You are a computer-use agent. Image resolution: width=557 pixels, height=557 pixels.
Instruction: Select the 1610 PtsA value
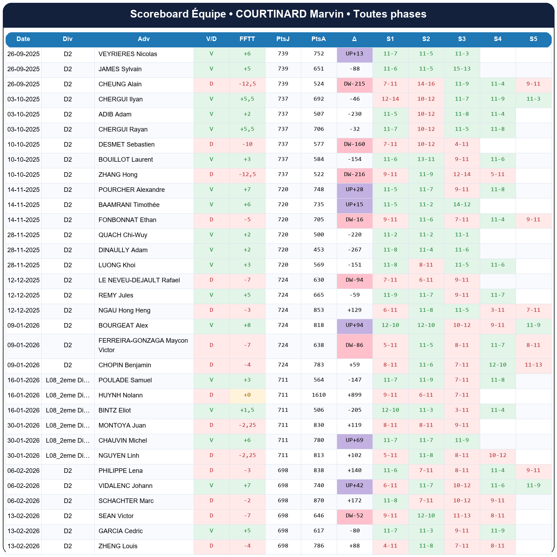[x=318, y=395]
